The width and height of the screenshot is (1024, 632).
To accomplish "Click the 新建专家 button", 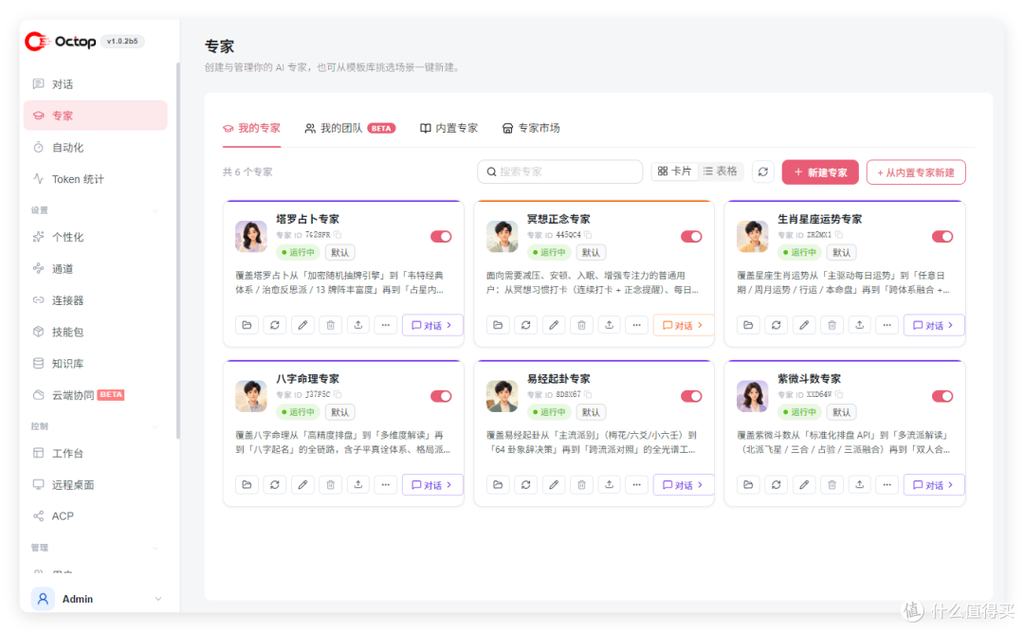I will coord(820,172).
